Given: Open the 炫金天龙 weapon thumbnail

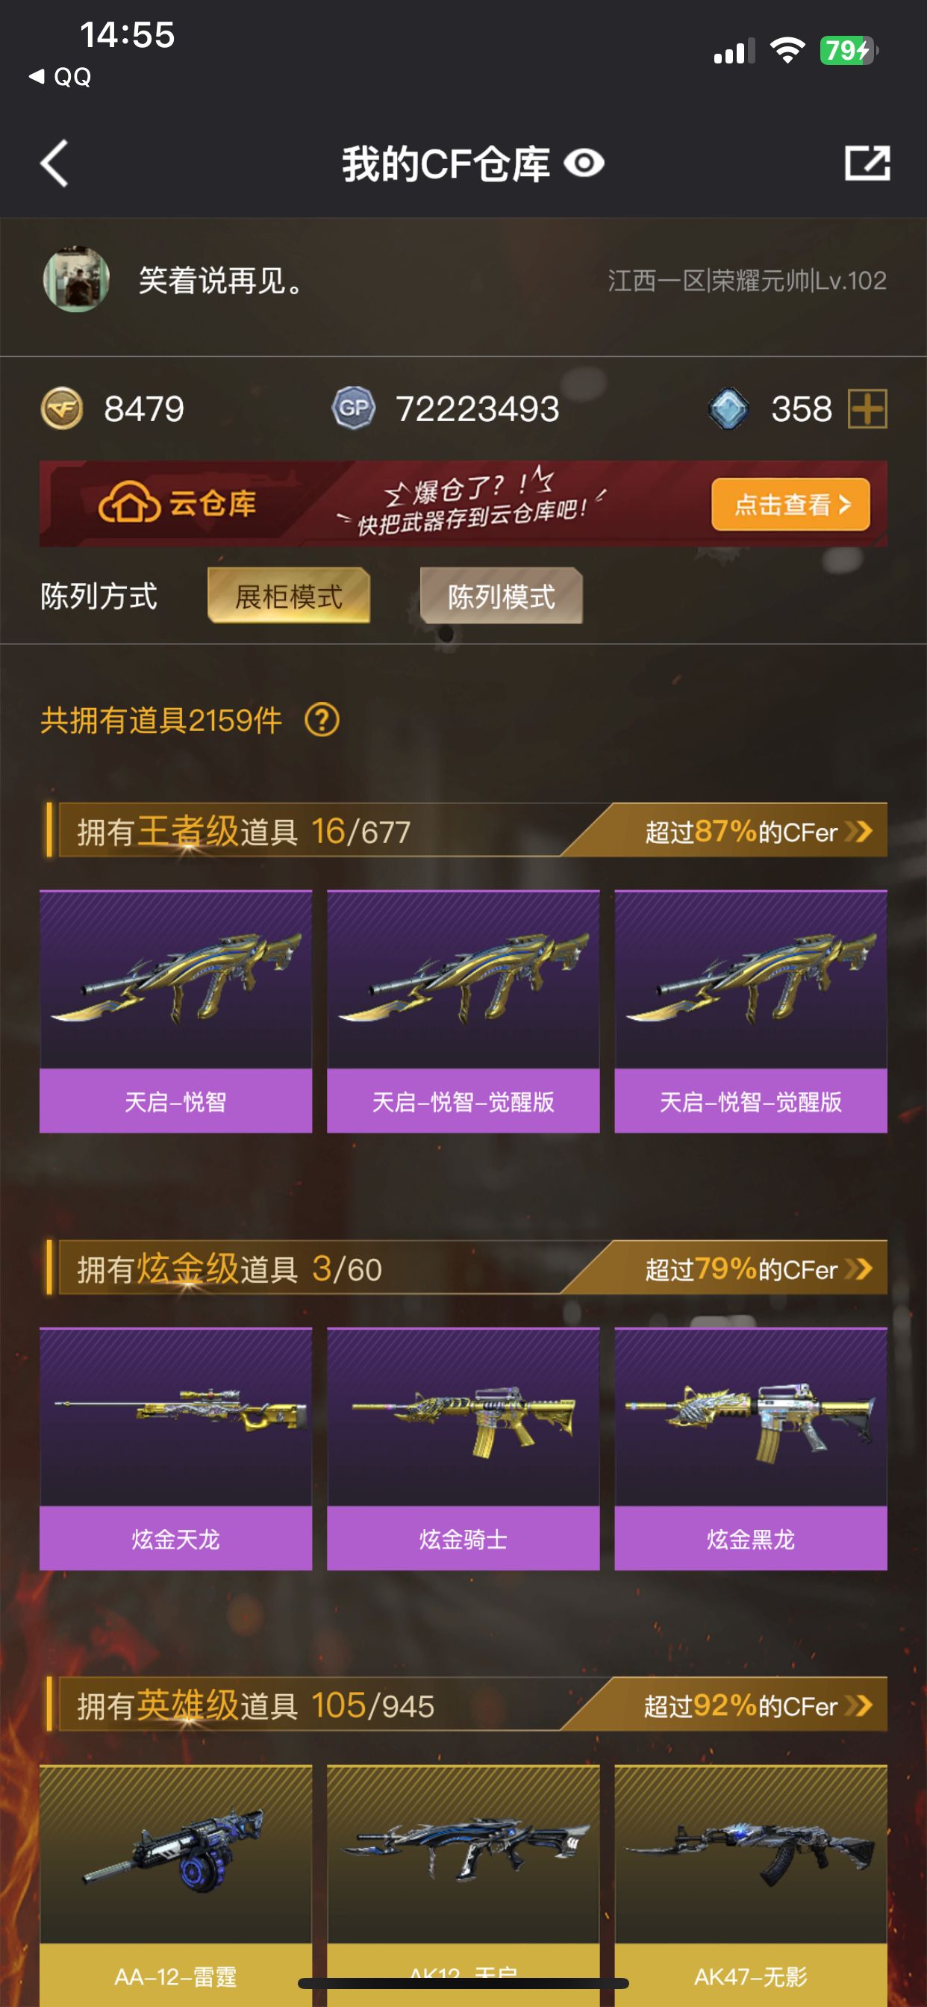Looking at the screenshot, I should pyautogui.click(x=175, y=1416).
